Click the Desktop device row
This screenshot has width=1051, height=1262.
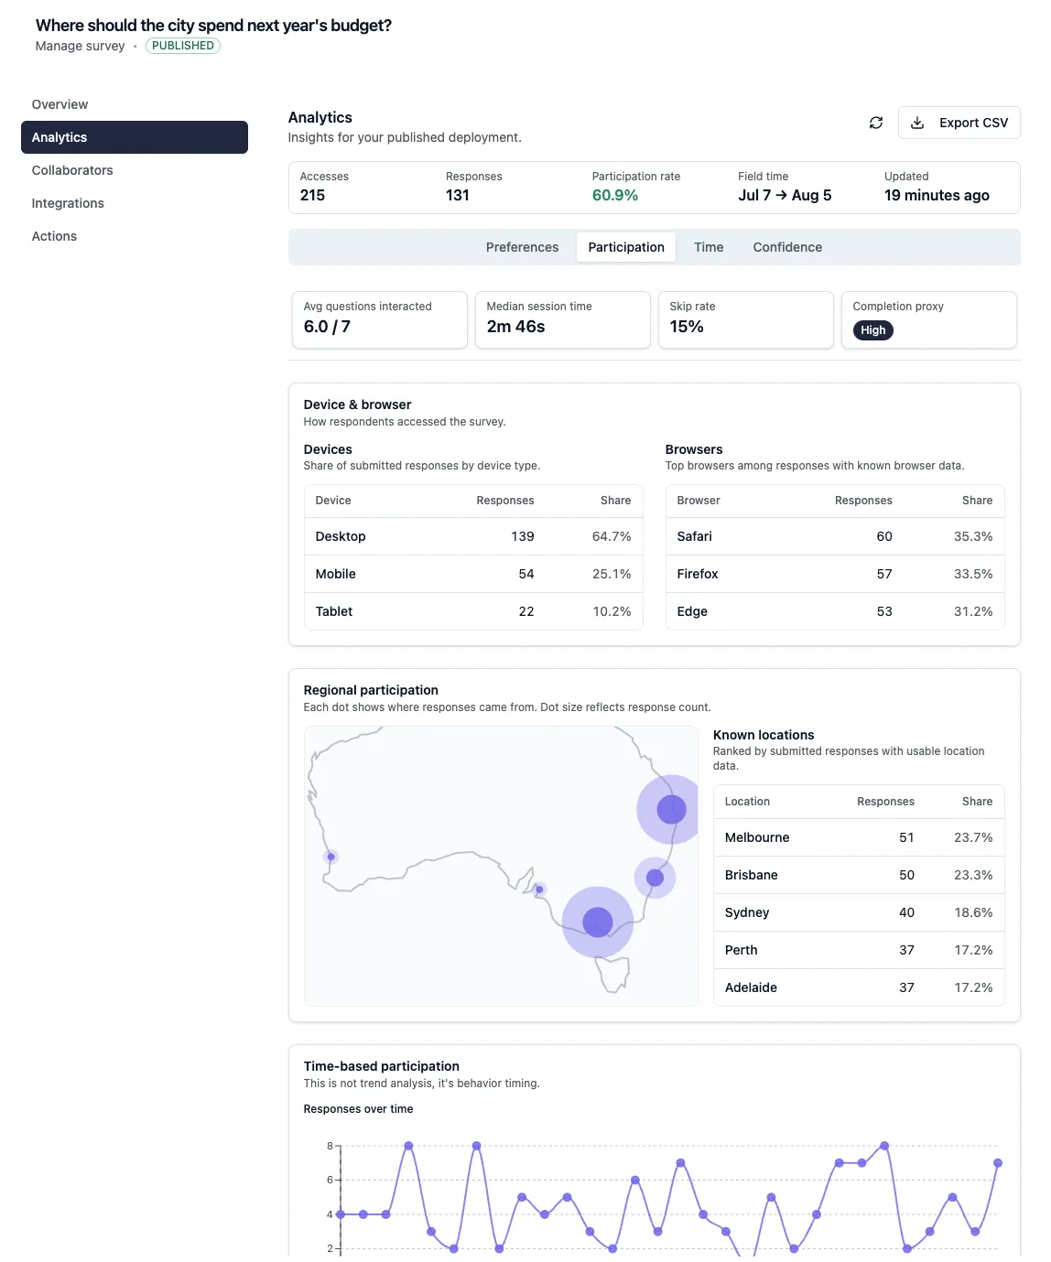coord(473,536)
